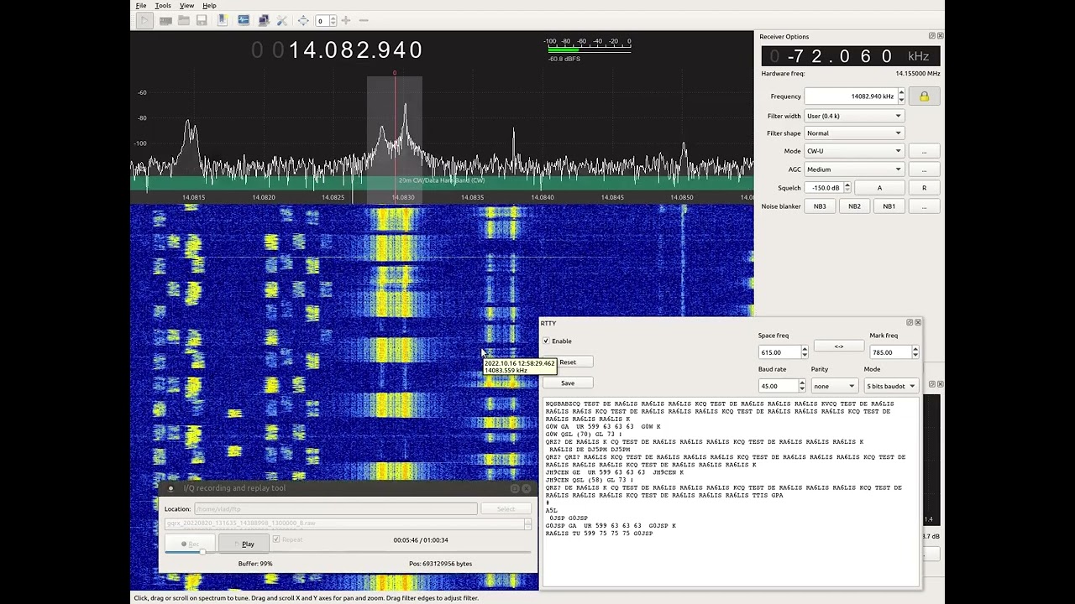Open remote control settings tools icon
This screenshot has height=604, width=1075.
[282, 20]
